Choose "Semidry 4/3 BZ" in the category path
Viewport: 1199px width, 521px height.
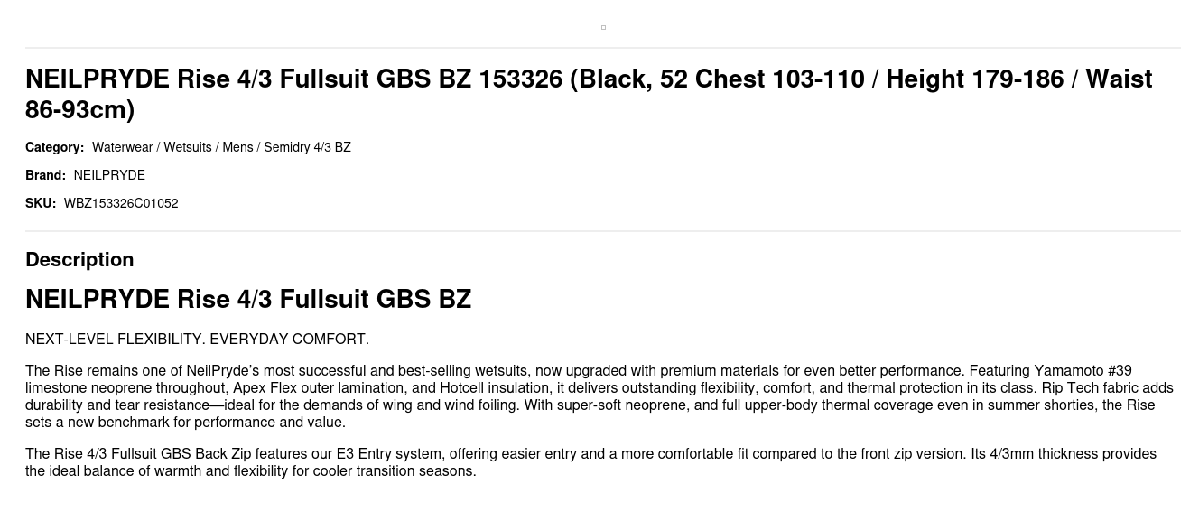307,147
